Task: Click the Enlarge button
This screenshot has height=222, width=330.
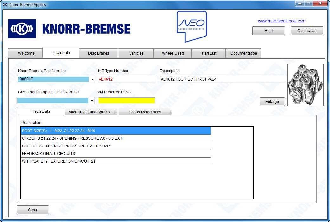Action: (272, 102)
